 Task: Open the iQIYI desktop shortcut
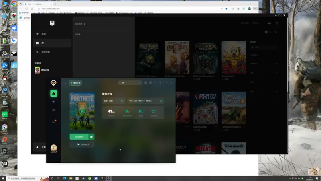4,115
